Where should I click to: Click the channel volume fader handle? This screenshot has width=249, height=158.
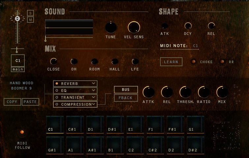17,18
